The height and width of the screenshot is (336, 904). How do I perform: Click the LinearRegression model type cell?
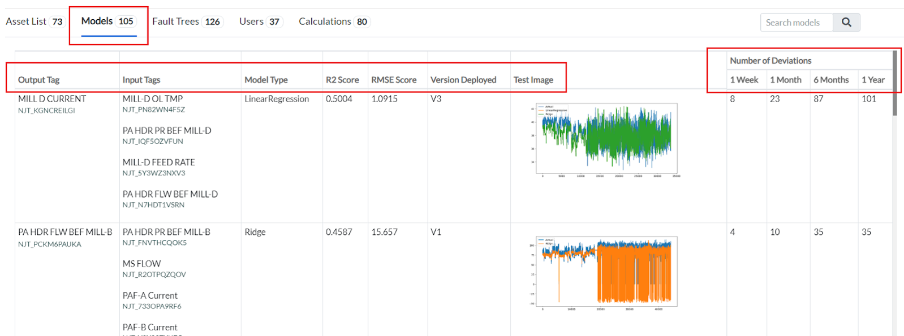point(277,99)
